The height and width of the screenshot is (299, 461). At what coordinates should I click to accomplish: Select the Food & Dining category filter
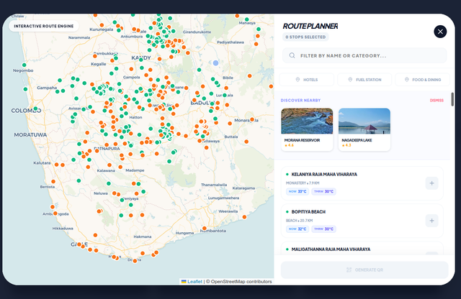(423, 80)
